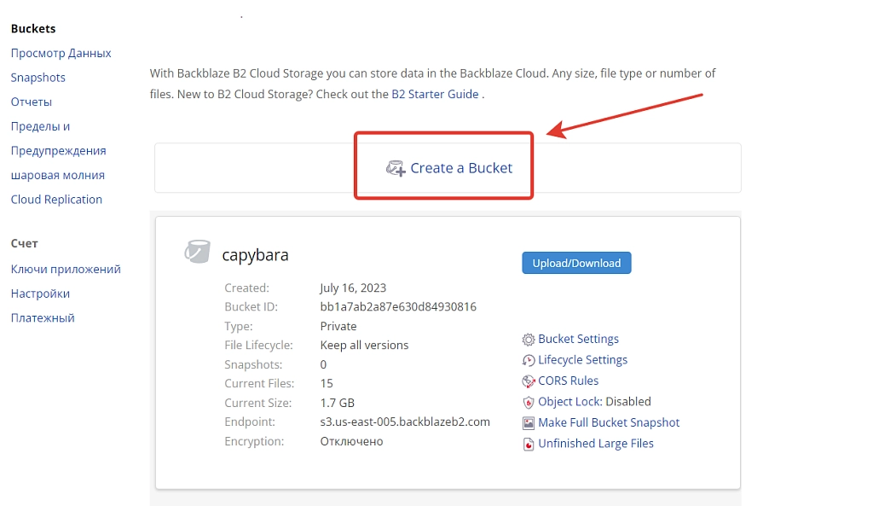873x506 pixels.
Task: Click the Snapshots value 0
Action: point(323,364)
